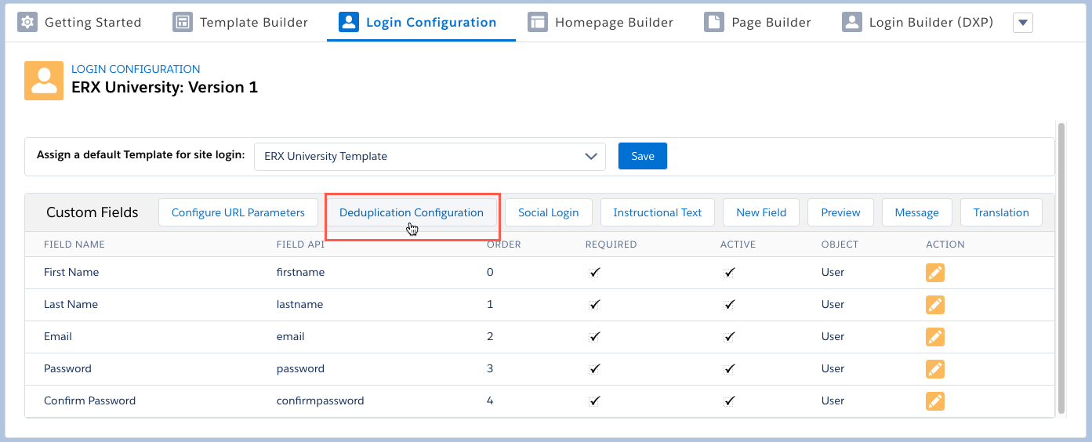Click the New Field button
This screenshot has height=442, width=1092.
coord(760,212)
